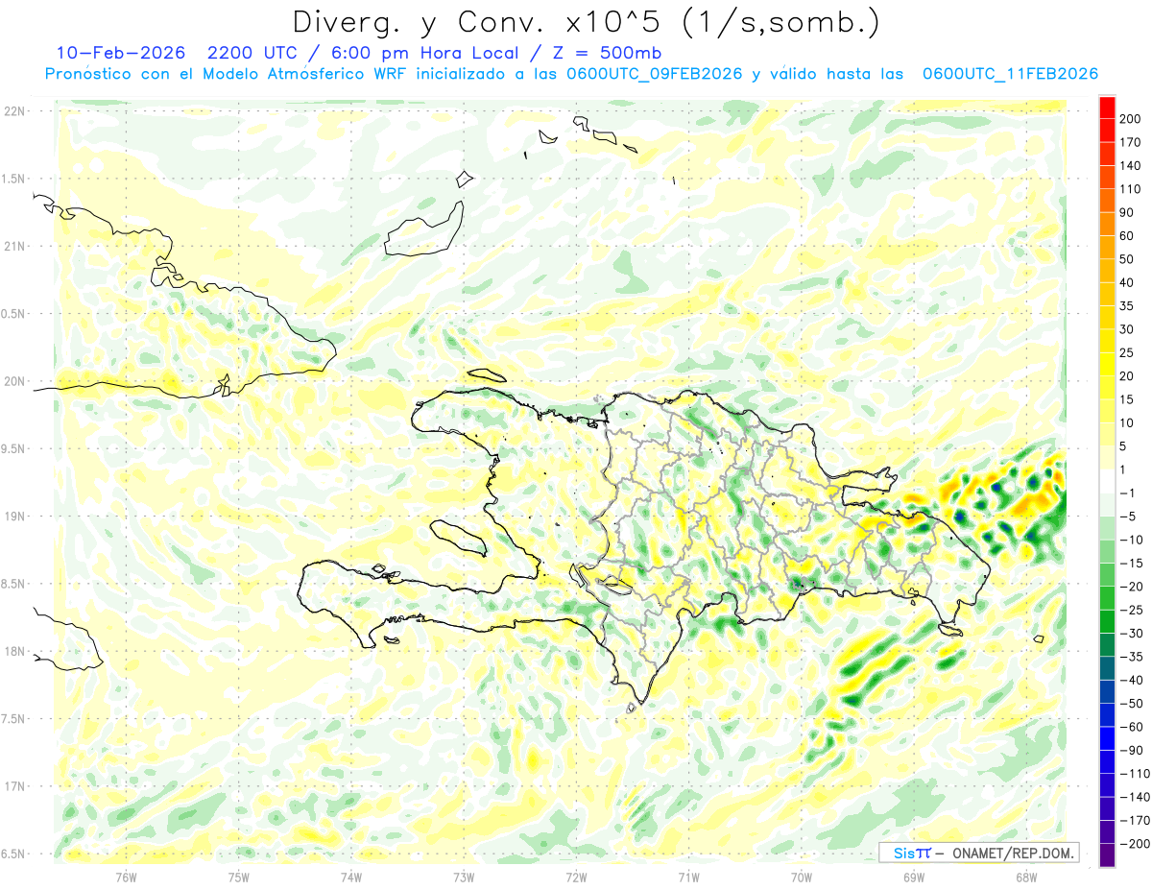
Task: Click the colorbar value "-200"
Action: tap(1136, 844)
